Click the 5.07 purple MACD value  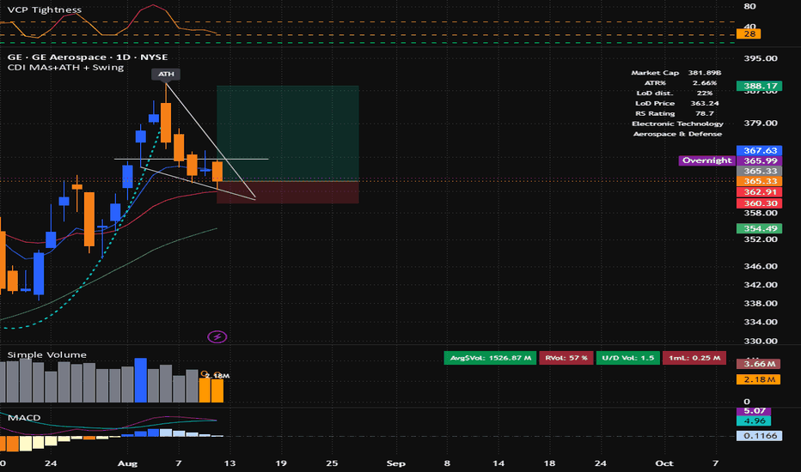[x=754, y=411]
